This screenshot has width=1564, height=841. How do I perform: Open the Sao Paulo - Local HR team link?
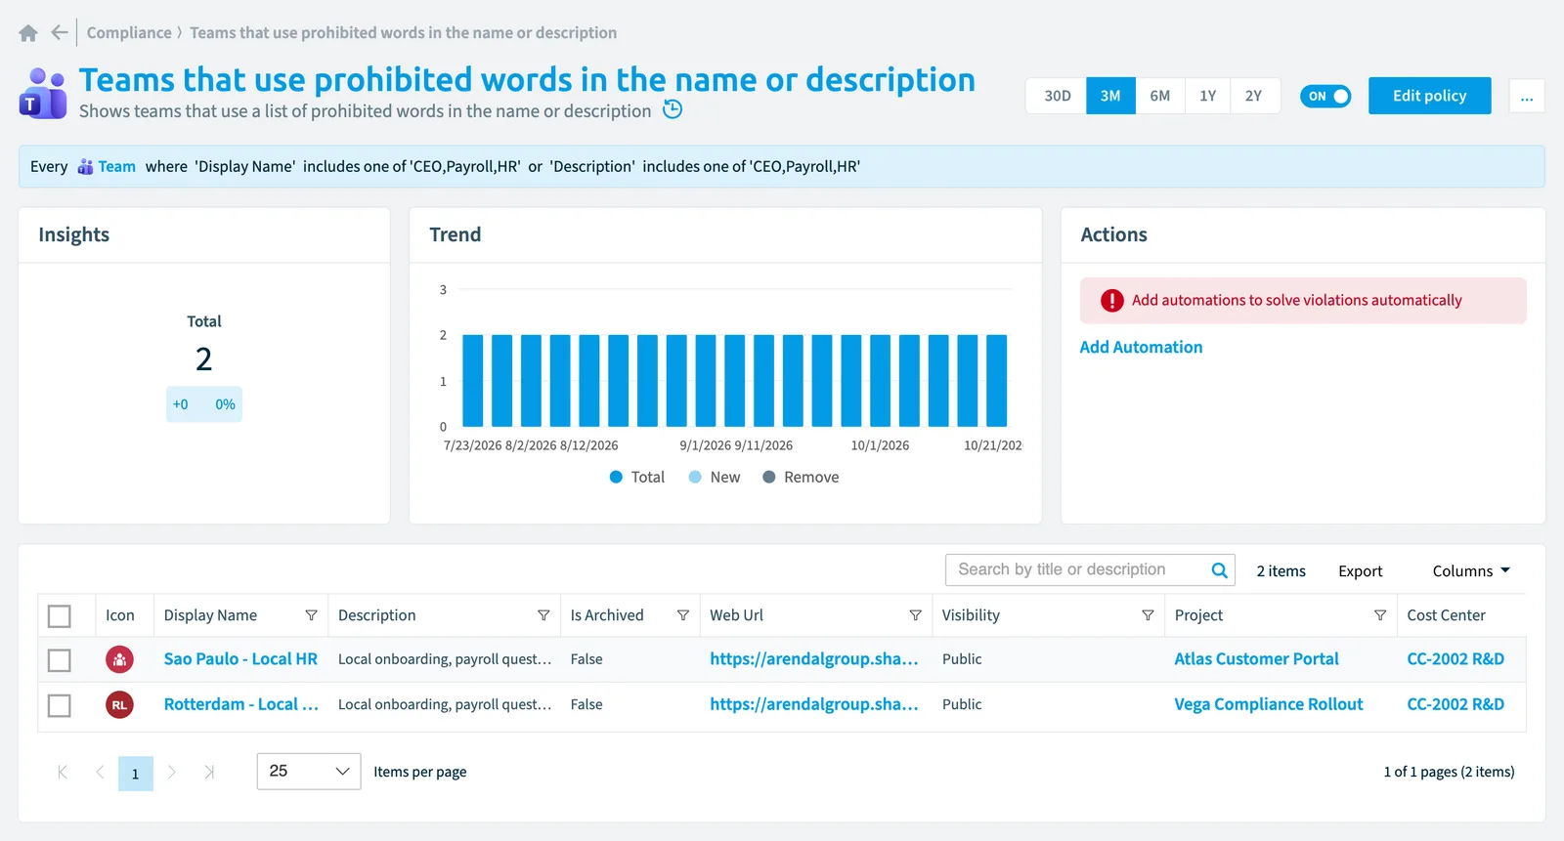click(240, 659)
